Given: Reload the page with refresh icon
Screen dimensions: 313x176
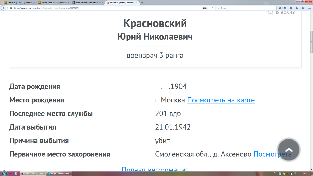Looking at the screenshot, I should click(213, 8).
